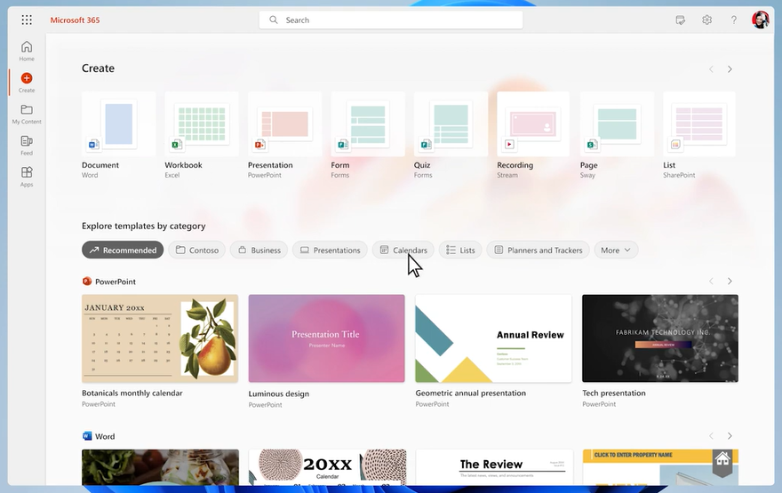Screen dimensions: 782x493
Task: Advance PowerPoint templates row with the right chevron
Action: point(730,282)
